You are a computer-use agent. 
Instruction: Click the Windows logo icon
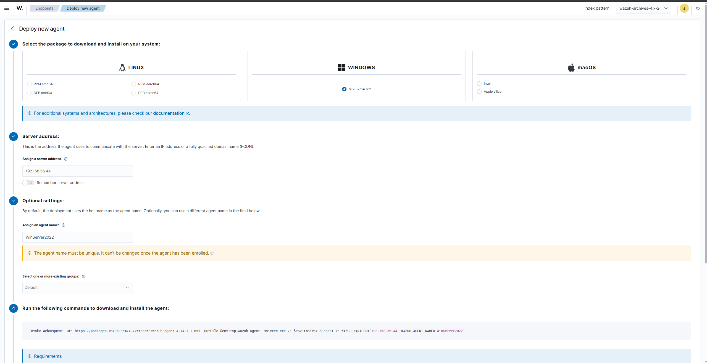click(x=341, y=68)
